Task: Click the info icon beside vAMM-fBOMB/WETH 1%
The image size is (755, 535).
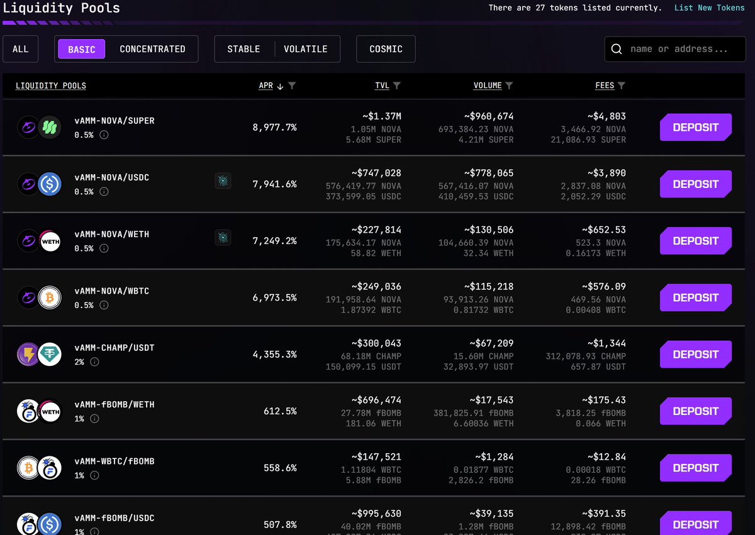Action: tap(94, 419)
